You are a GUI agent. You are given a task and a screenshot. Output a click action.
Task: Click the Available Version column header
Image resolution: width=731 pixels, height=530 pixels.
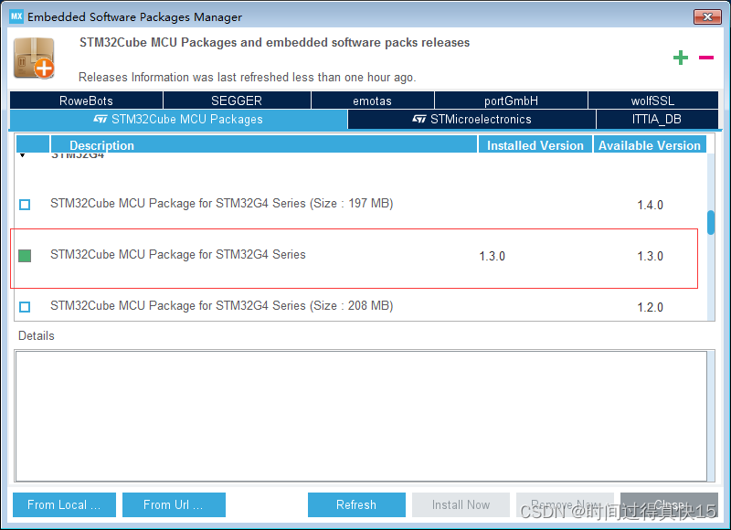tap(650, 145)
